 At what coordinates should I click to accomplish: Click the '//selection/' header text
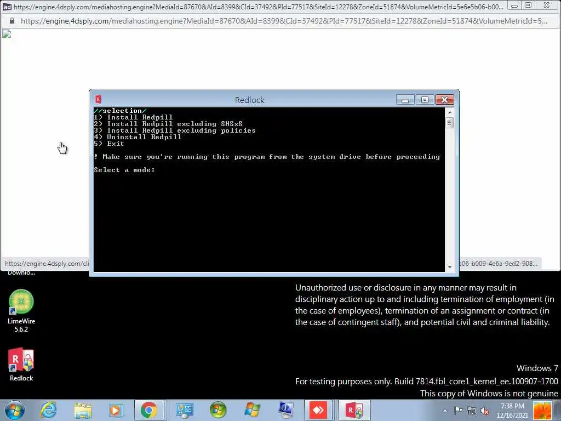tap(120, 111)
